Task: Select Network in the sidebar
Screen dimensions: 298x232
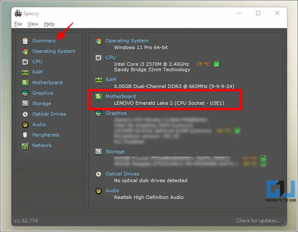Action: tap(42, 145)
